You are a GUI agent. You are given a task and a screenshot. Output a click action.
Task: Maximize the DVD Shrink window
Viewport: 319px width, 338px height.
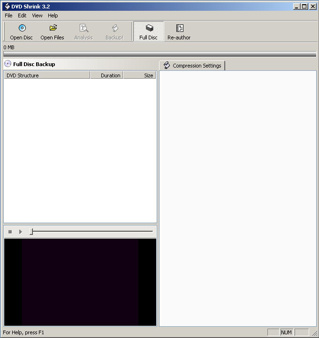point(304,7)
